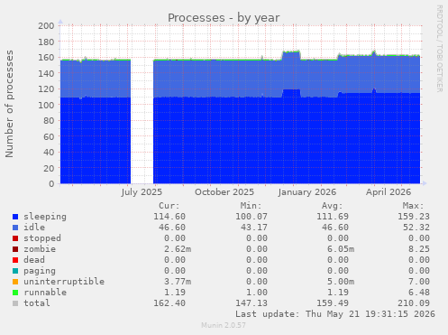The height and width of the screenshot is (335, 448).
Task: Click the 'Max:' column header
Action: coord(414,206)
